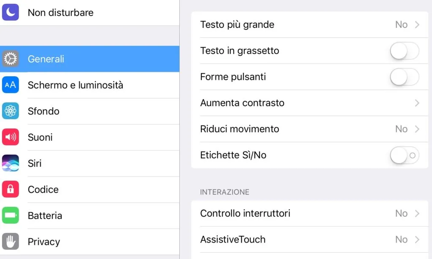The height and width of the screenshot is (259, 432).
Task: Open the Non disturbare moon icon
Action: 11,12
